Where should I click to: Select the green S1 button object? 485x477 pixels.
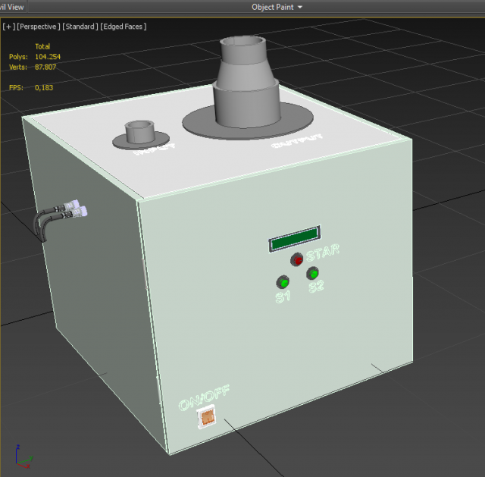[x=283, y=281]
